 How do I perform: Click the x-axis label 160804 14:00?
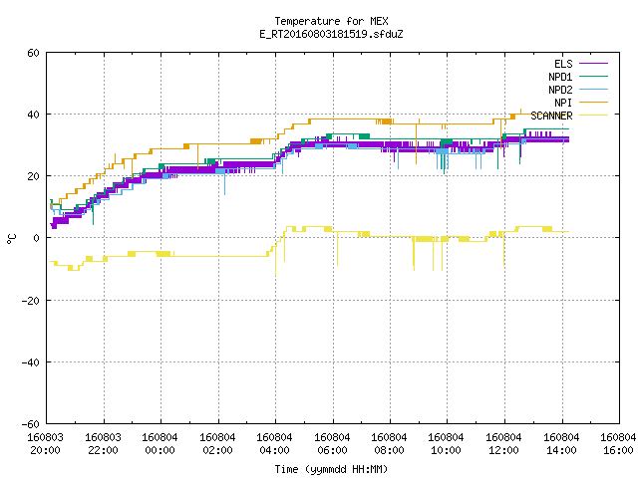click(562, 444)
